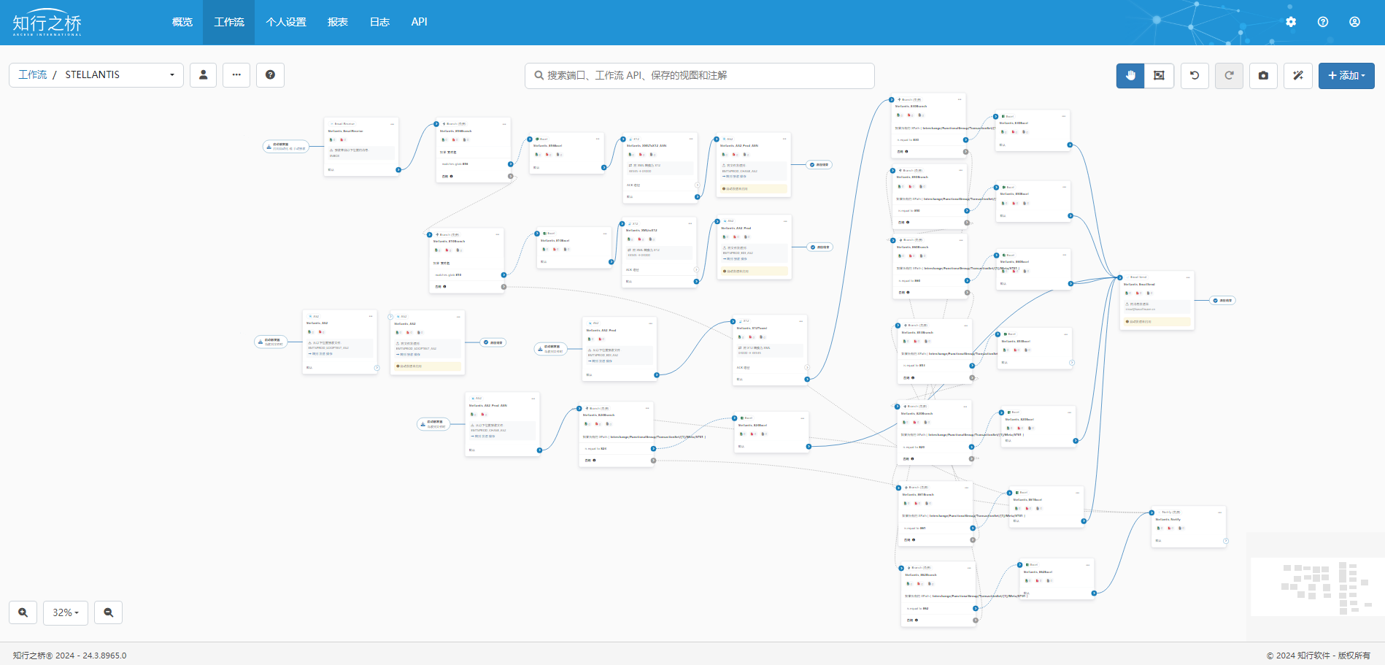Screen dimensions: 1385x665
Task: Open the user account icon in the header
Action: tap(1354, 22)
